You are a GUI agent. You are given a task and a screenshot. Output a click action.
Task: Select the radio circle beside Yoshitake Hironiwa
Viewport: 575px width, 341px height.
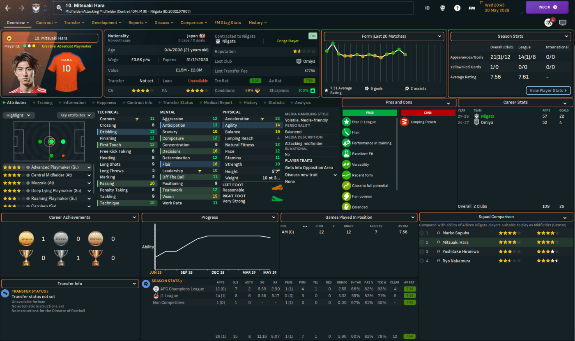422,252
